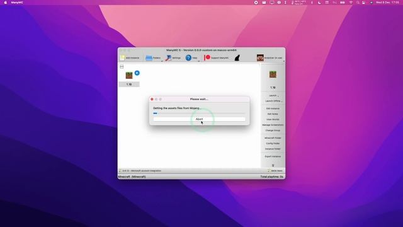The width and height of the screenshot is (403, 227).
Task: Click the Siri icon in menu bar
Action: point(371,3)
